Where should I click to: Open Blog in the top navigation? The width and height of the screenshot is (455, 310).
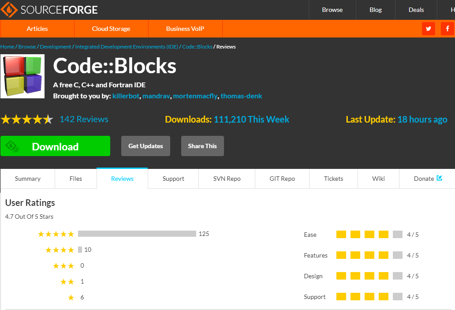click(x=376, y=10)
